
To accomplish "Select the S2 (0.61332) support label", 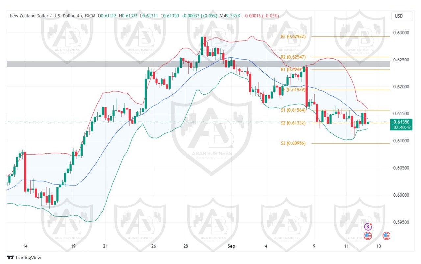I will 293,123.
